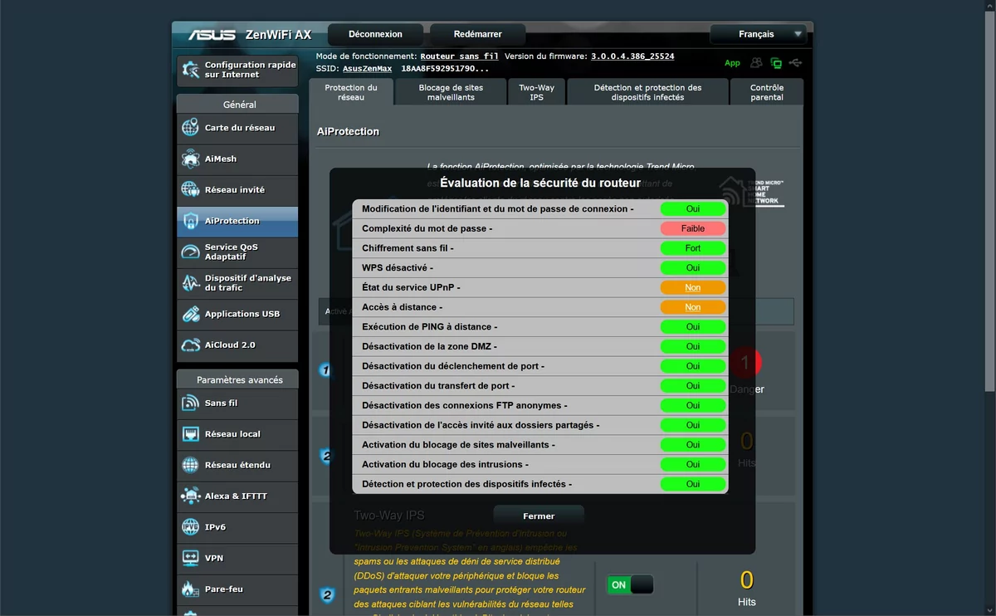The image size is (996, 616).
Task: Click the Routeur sans fil mode link
Action: pos(460,56)
